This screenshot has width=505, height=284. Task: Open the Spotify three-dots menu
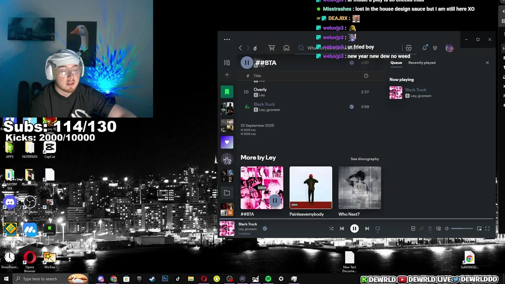227,39
